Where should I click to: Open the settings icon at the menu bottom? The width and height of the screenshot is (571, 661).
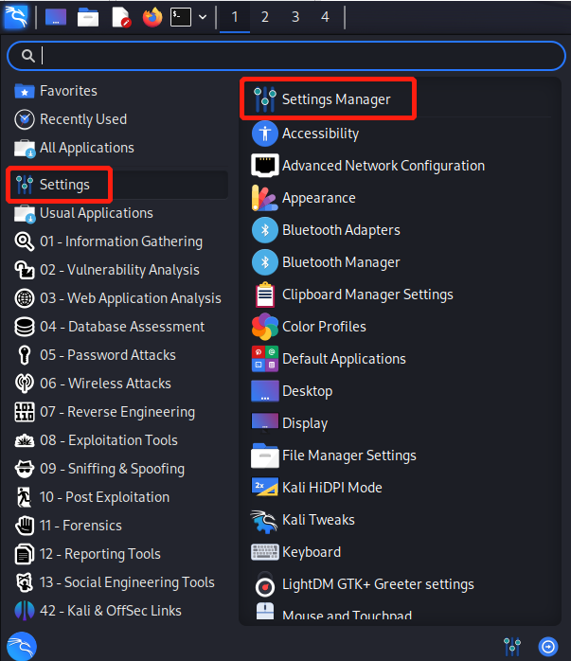coord(512,647)
